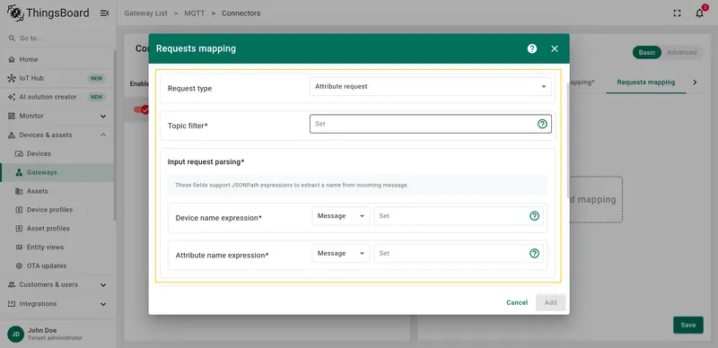This screenshot has width=718, height=348.
Task: Click Topic filter help icon
Action: pyautogui.click(x=542, y=124)
